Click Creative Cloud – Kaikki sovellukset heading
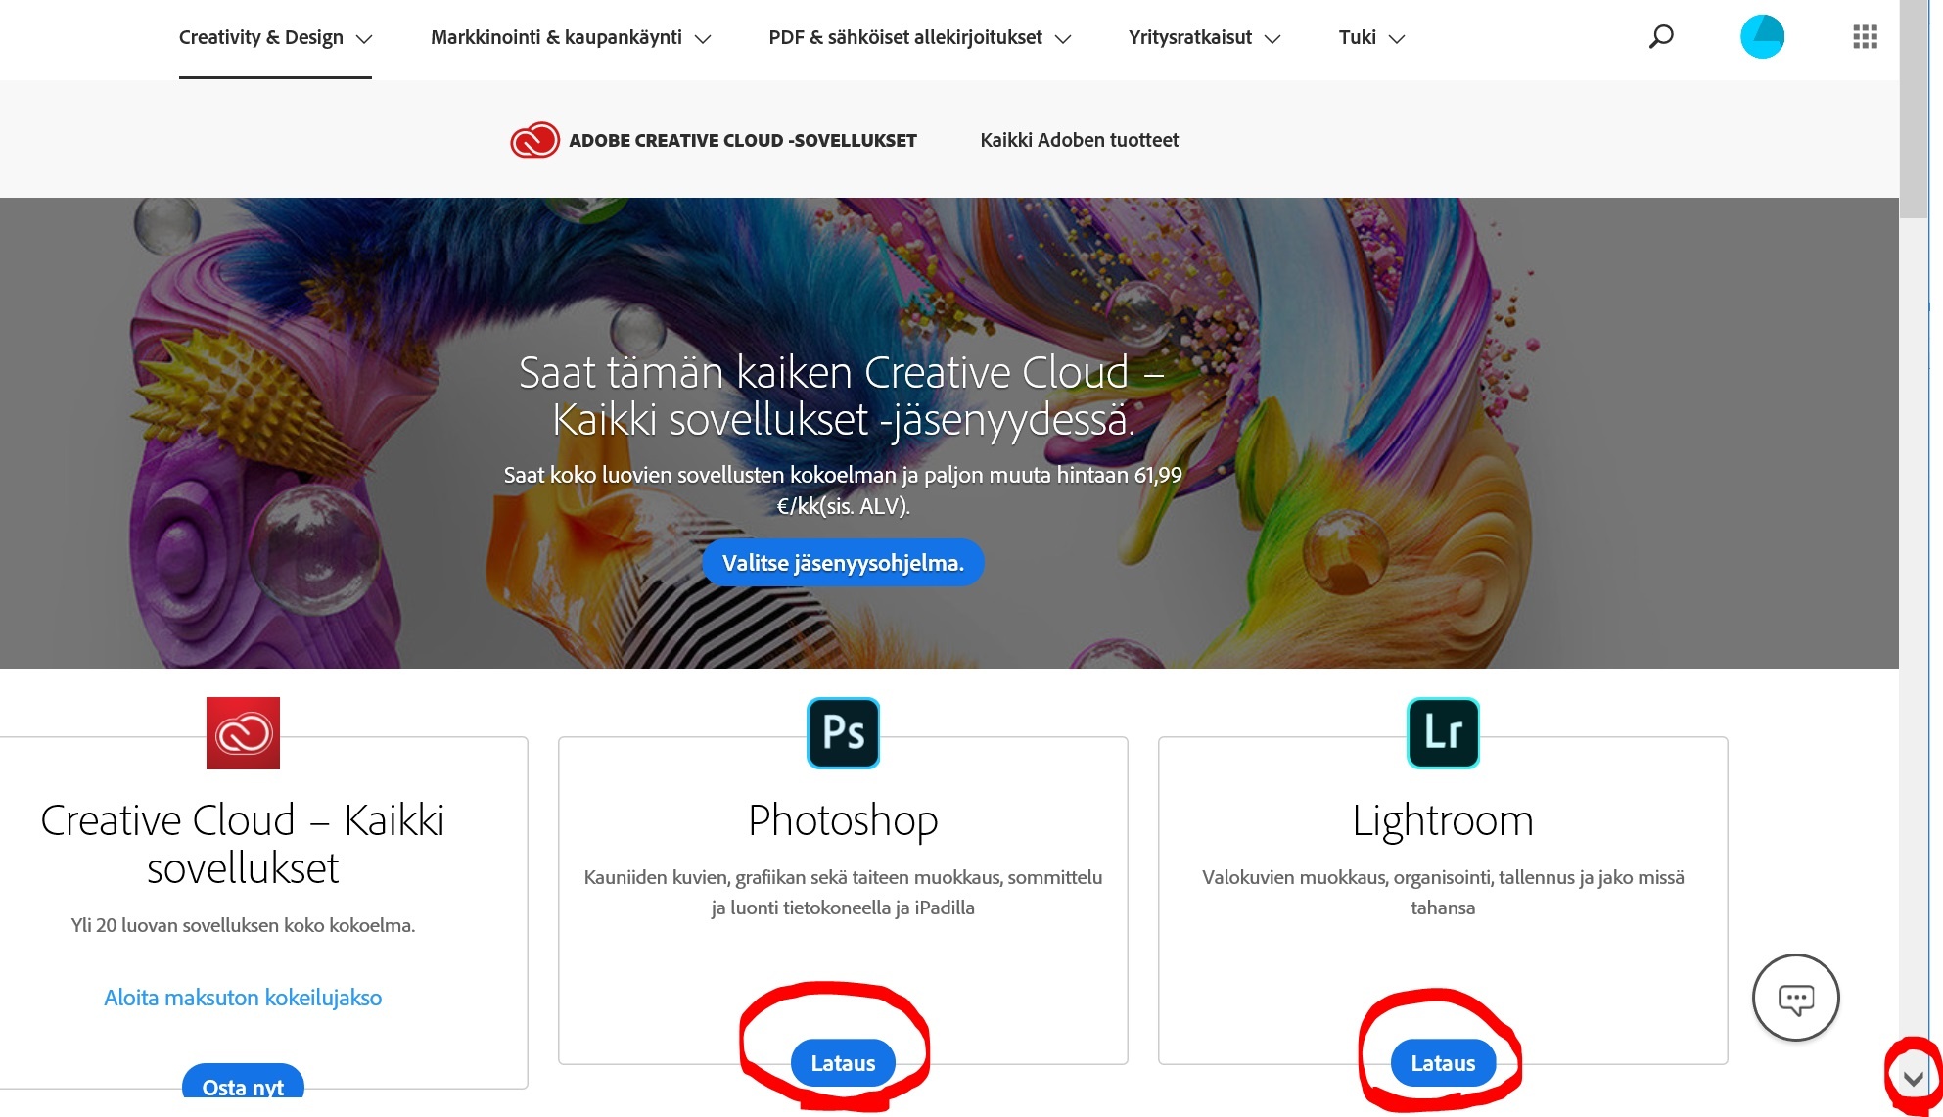 click(243, 844)
